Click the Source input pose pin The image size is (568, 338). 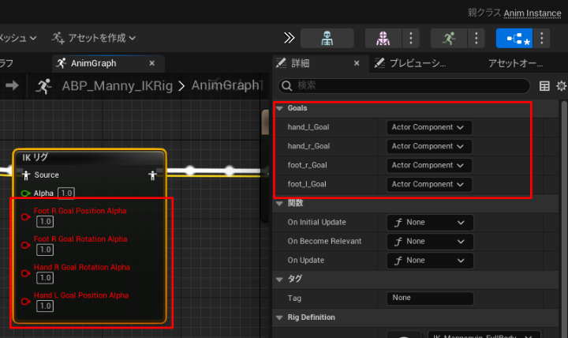pos(26,175)
